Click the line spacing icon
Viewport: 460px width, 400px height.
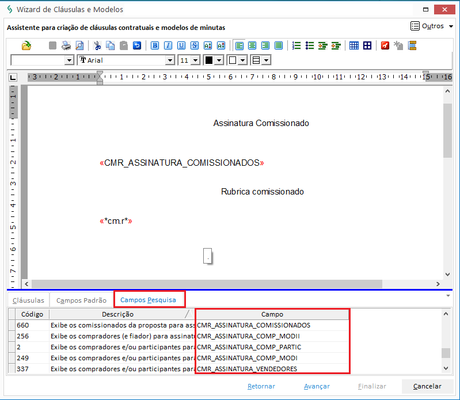tap(256, 60)
